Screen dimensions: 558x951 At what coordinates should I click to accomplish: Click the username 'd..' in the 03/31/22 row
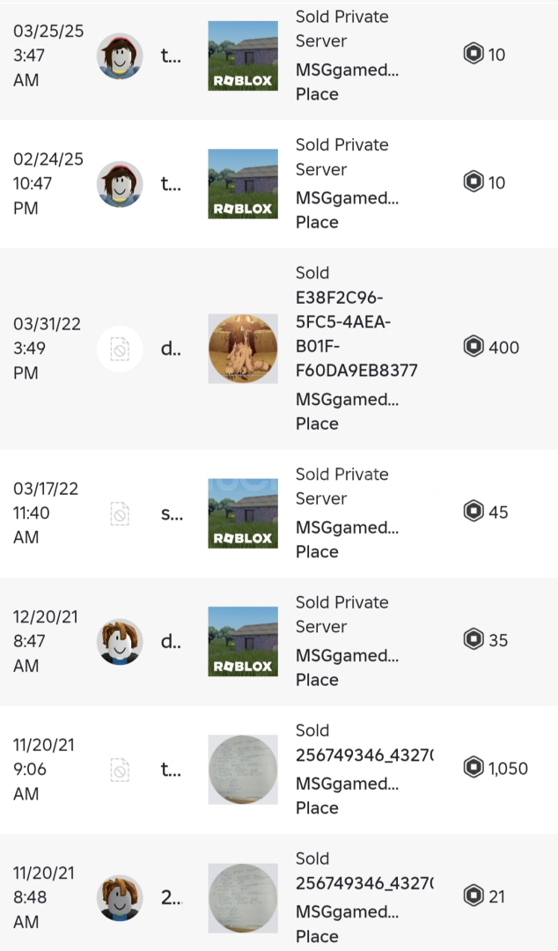click(x=170, y=348)
